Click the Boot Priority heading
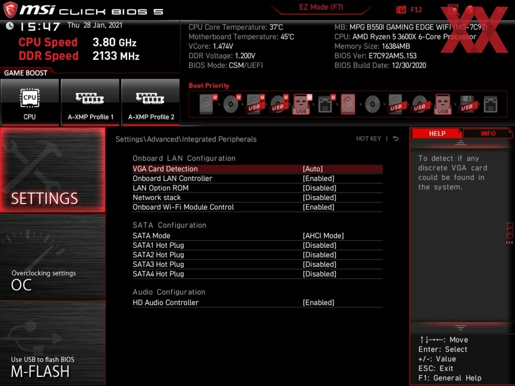Image resolution: width=515 pixels, height=386 pixels. click(x=209, y=86)
